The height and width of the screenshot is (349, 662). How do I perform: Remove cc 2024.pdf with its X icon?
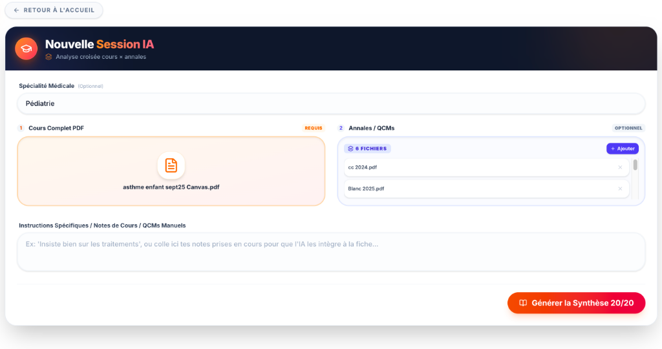click(620, 167)
